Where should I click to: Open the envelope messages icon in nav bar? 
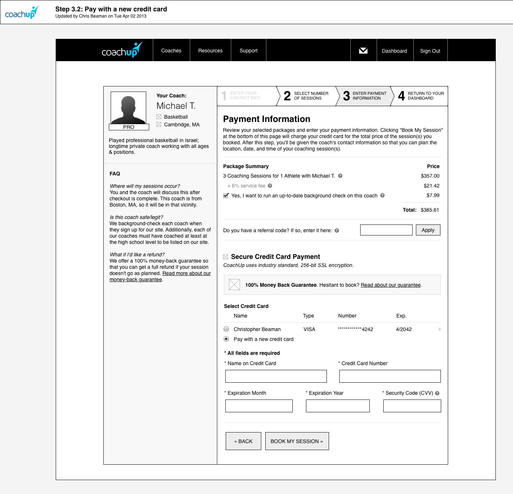pyautogui.click(x=363, y=51)
